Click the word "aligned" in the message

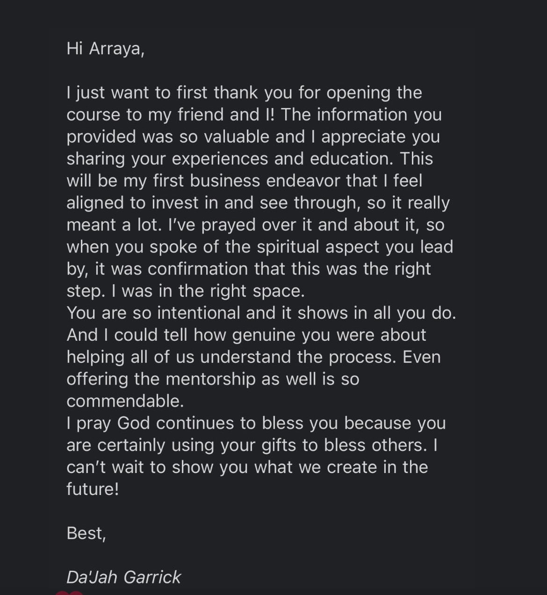coord(95,203)
